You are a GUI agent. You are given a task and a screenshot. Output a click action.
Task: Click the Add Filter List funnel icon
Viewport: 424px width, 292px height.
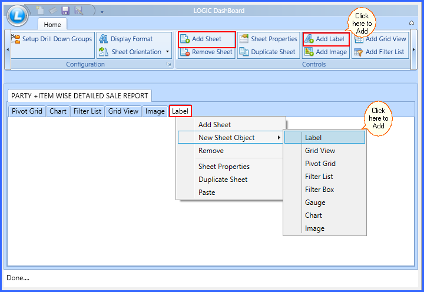point(359,52)
